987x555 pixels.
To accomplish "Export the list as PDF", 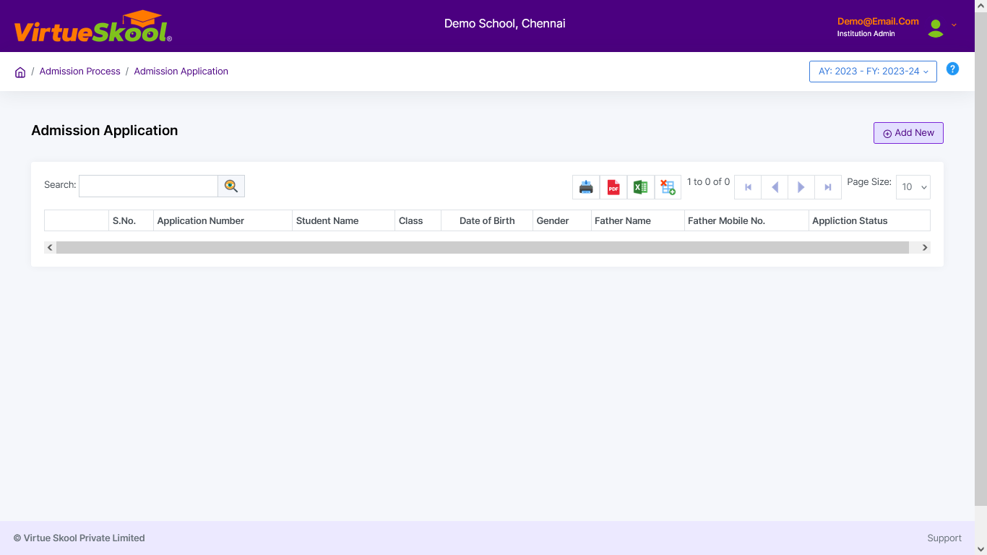I will pos(613,187).
